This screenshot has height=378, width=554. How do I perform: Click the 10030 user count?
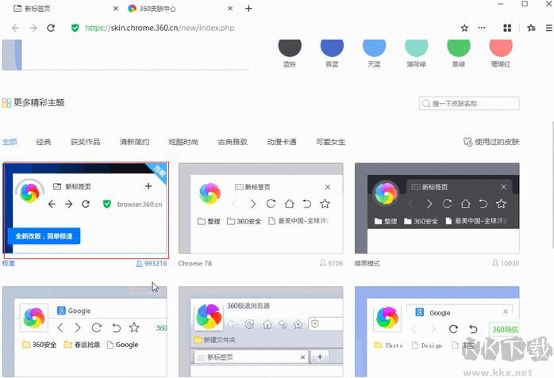pos(506,263)
